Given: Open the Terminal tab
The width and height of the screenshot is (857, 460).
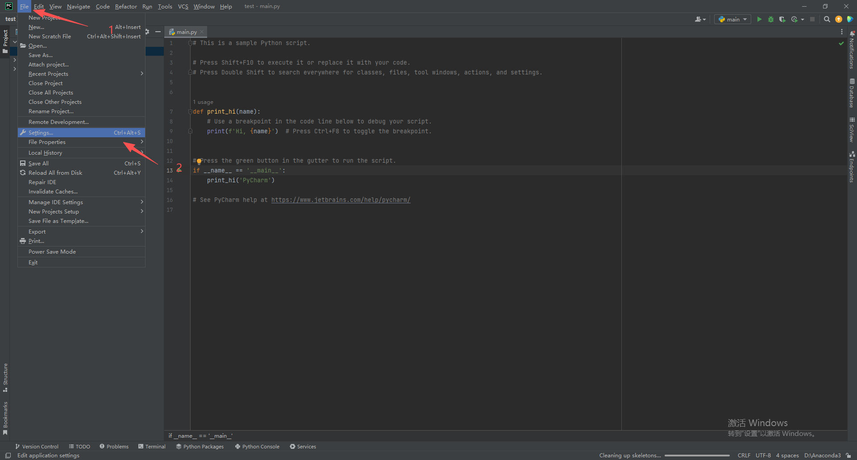Looking at the screenshot, I should coord(152,446).
